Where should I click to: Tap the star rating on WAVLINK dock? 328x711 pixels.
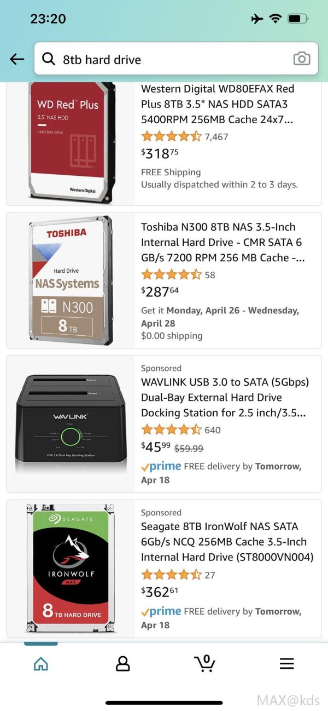click(171, 430)
